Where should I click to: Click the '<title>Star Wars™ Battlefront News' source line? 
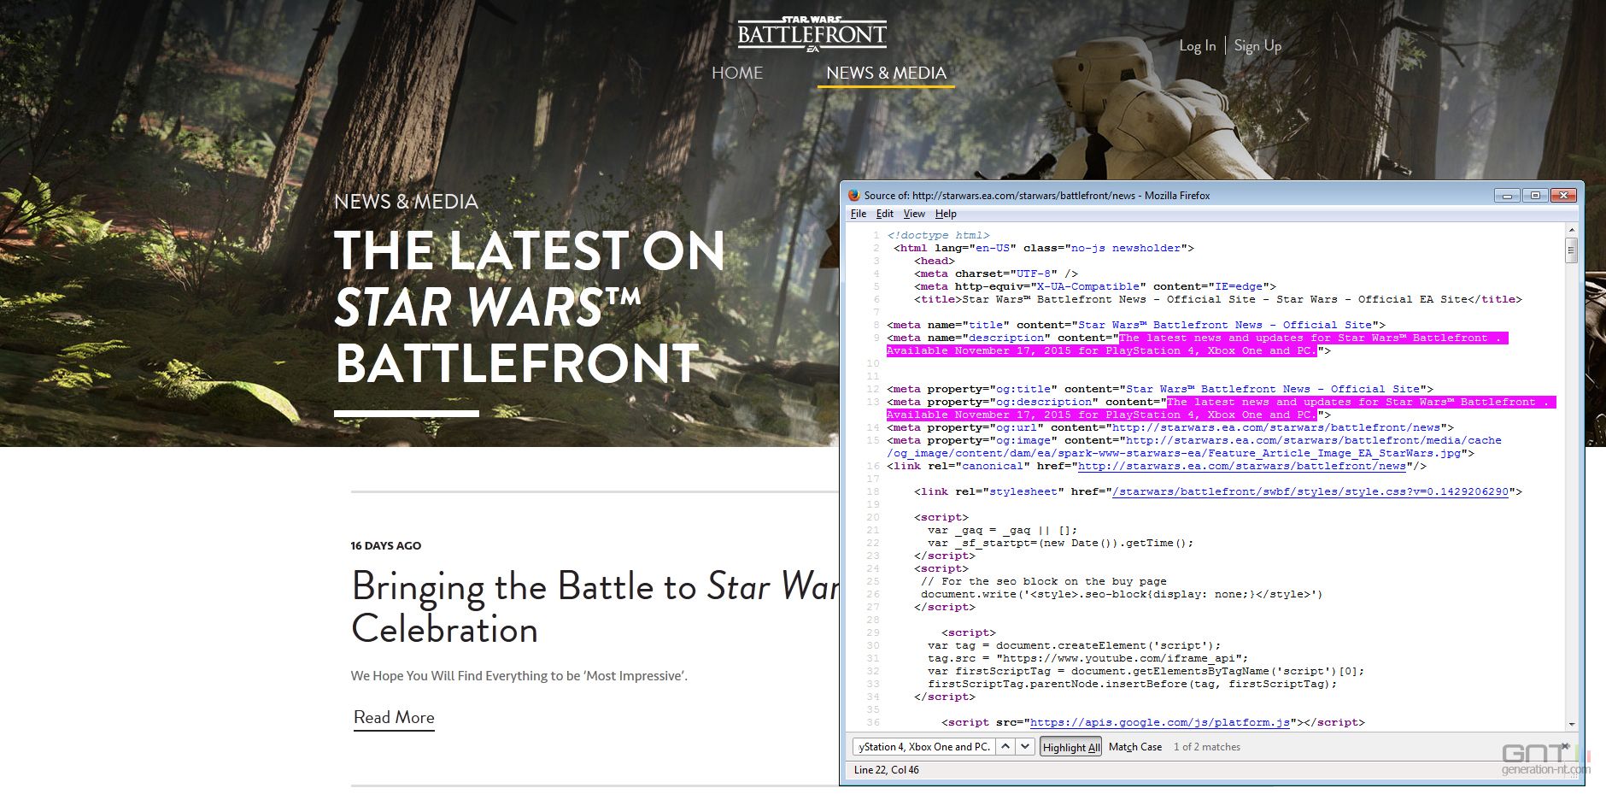[1218, 299]
